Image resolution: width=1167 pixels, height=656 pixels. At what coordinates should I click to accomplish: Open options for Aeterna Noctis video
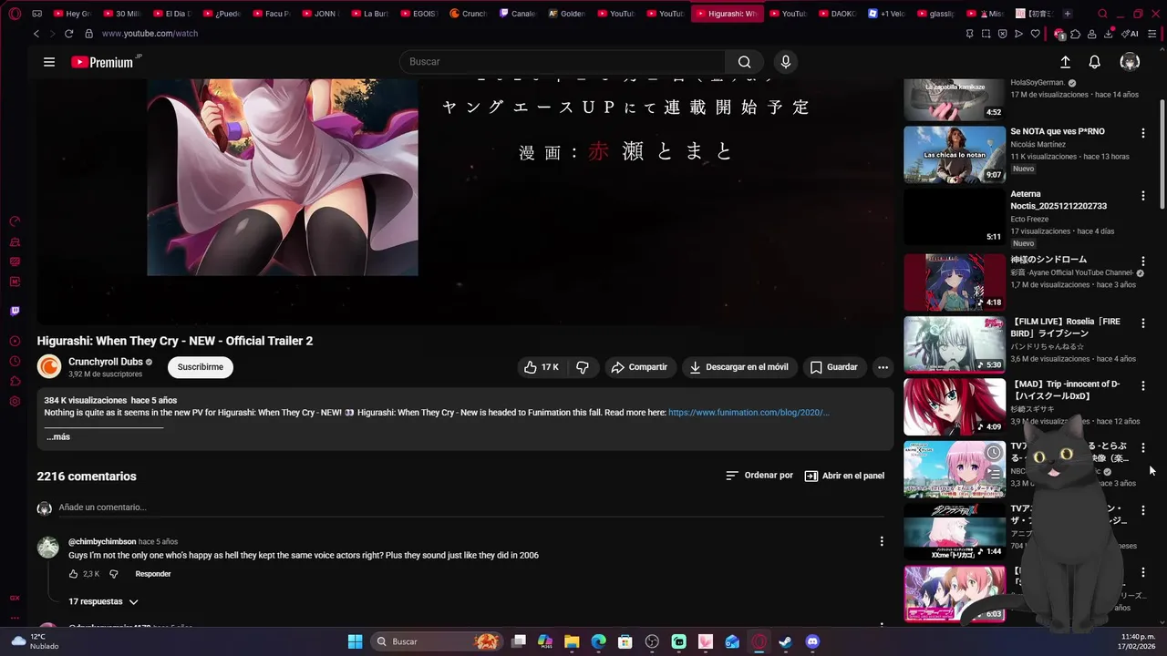click(1142, 196)
